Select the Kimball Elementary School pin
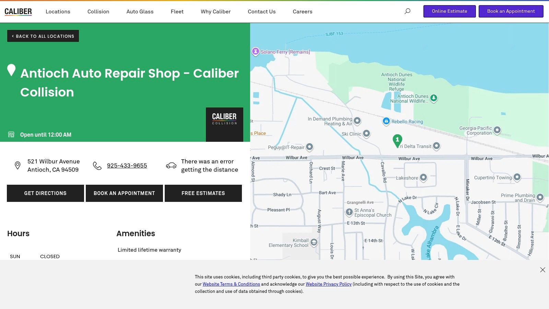 tap(314, 243)
